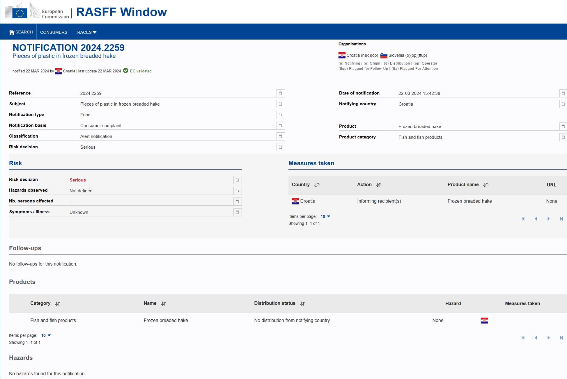Copy the Notification basis field
This screenshot has height=379, width=567.
click(x=280, y=126)
